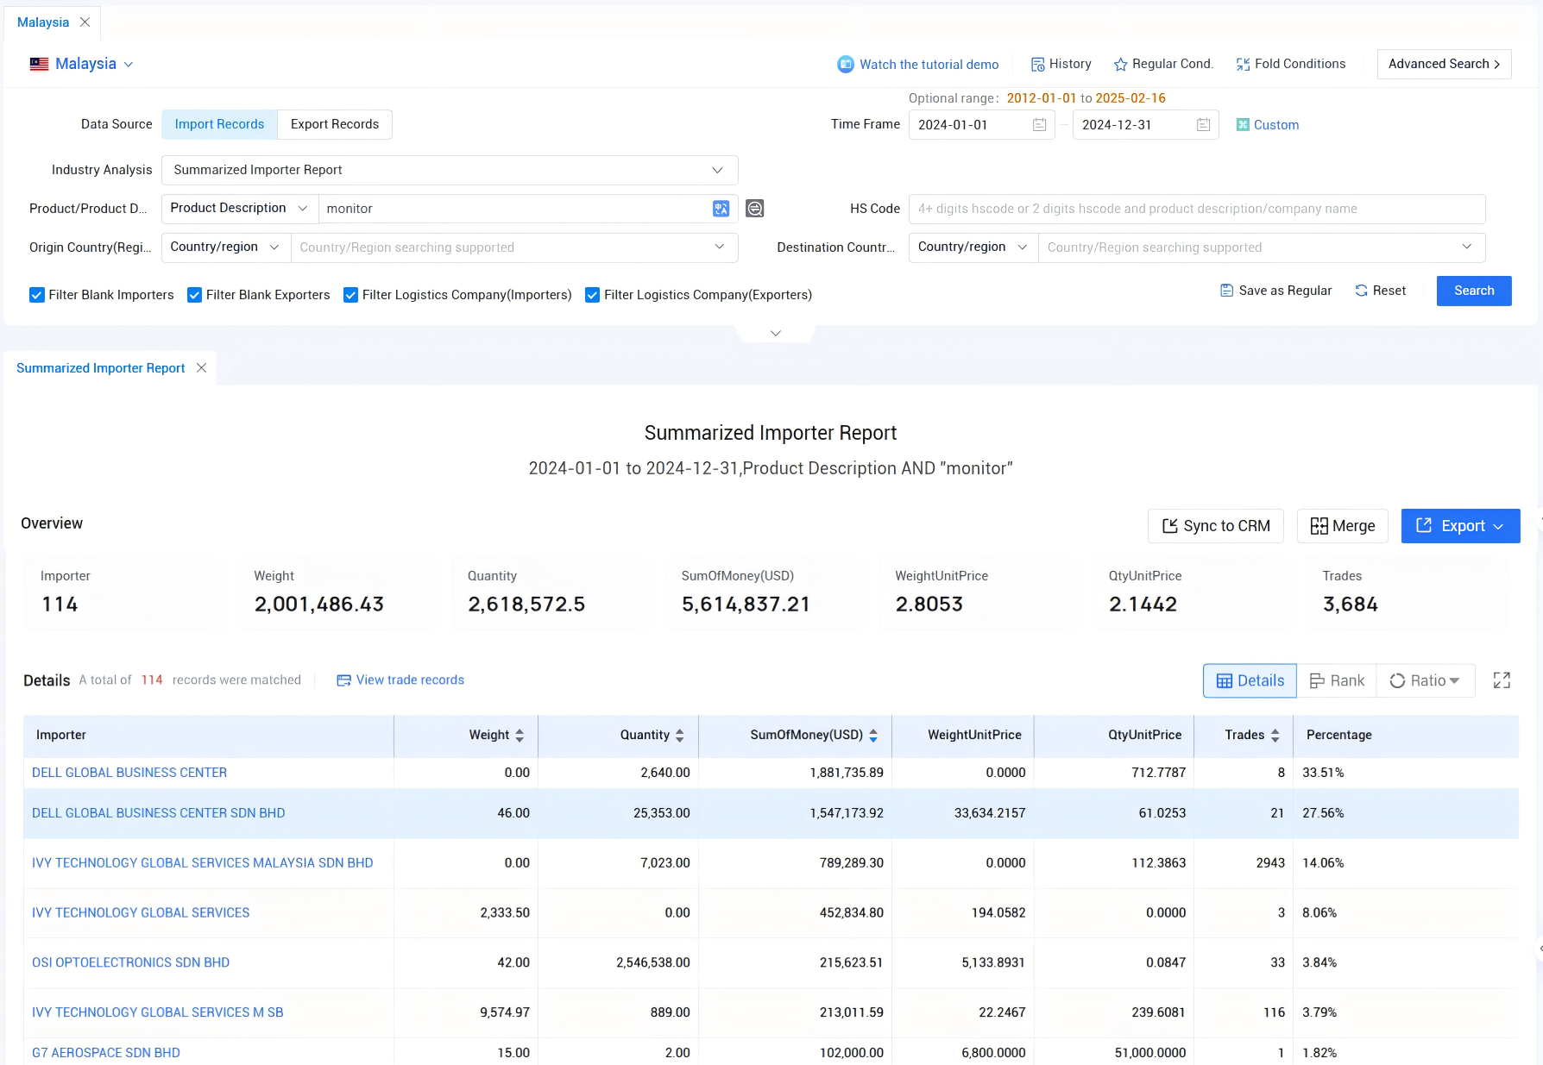The height and width of the screenshot is (1065, 1543).
Task: Switch to Export Records data source
Action: click(x=334, y=124)
